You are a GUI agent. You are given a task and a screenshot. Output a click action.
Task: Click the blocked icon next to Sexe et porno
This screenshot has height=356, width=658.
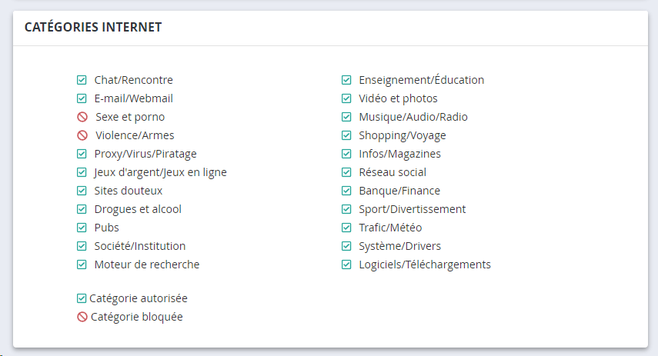pos(82,118)
